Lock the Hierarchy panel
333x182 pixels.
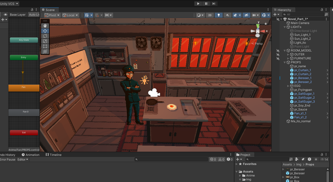(322, 10)
